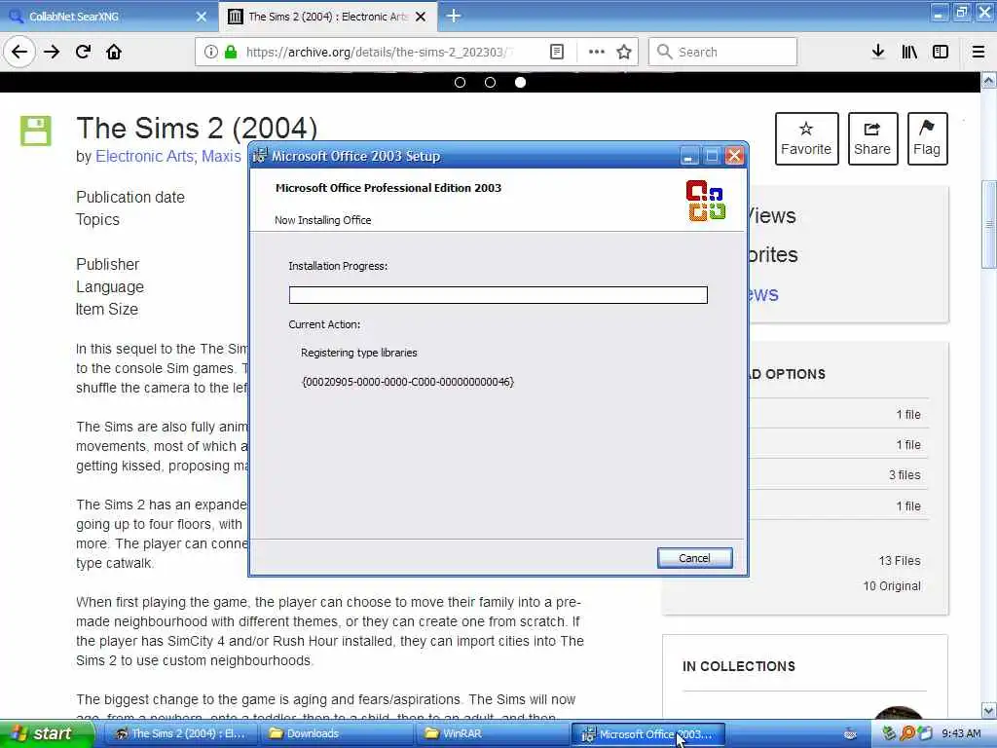Click the Office logo in the setup dialog
The image size is (997, 748).
tap(706, 201)
